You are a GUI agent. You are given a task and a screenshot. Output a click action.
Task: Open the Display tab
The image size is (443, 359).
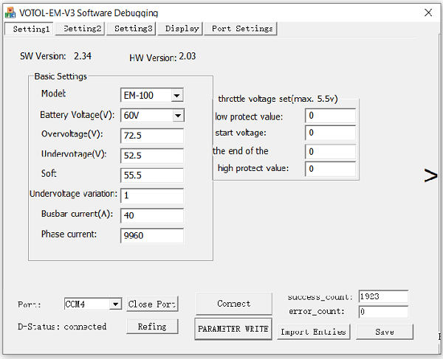pos(182,29)
